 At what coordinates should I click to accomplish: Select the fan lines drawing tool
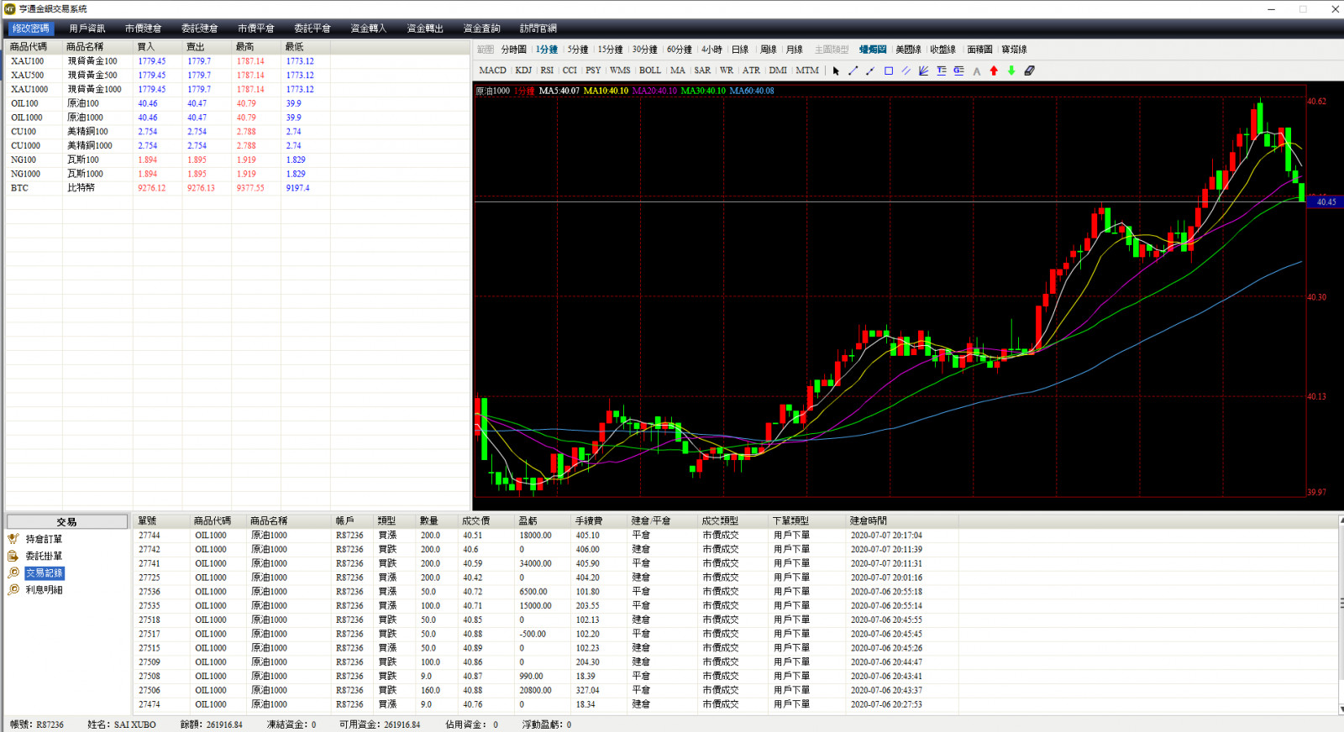pyautogui.click(x=923, y=71)
